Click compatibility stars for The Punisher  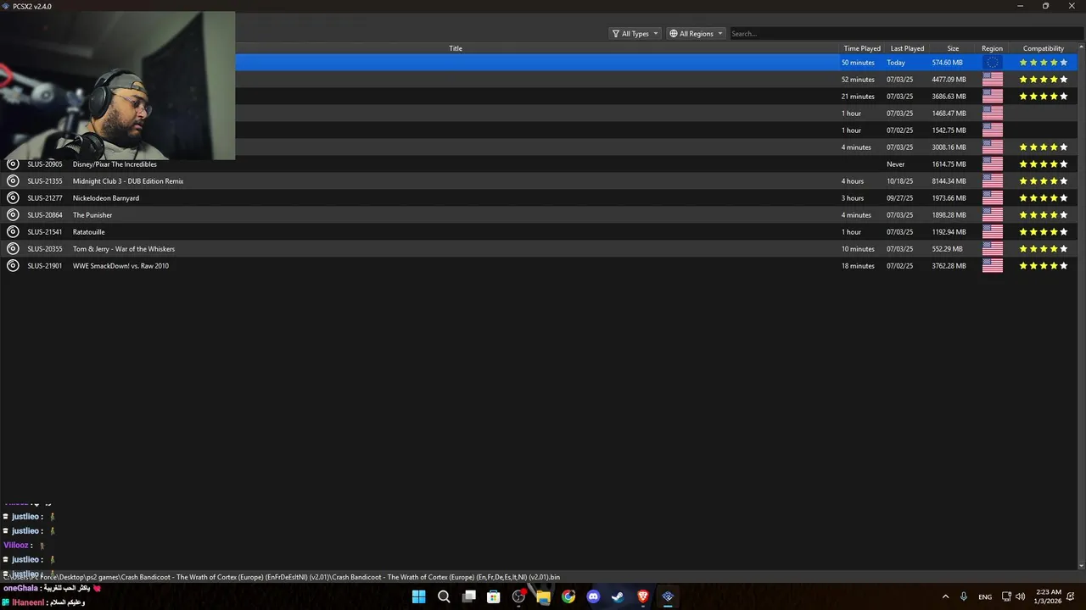click(1044, 214)
